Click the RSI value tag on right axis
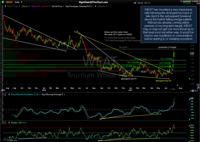Viewport: 200px width, 142px height. (192, 127)
